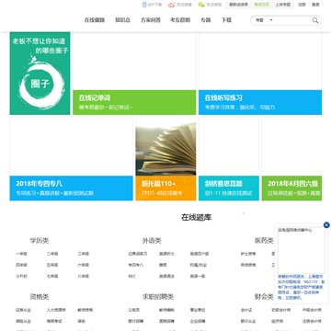Open the 圈子 brush-circle banner
The width and height of the screenshot is (331, 331).
click(x=40, y=74)
